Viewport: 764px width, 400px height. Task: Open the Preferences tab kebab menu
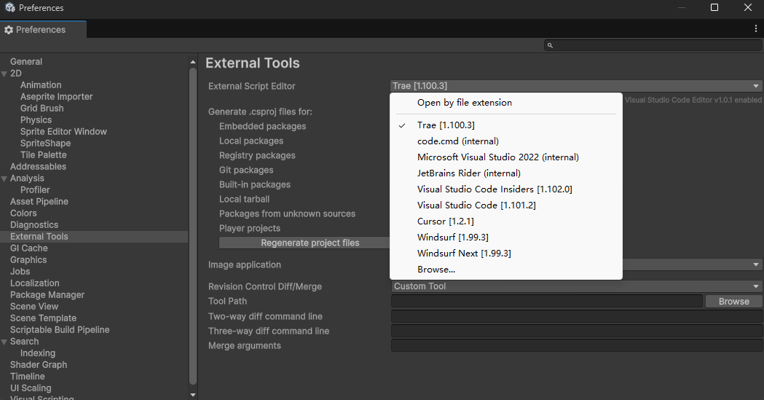[x=756, y=28]
